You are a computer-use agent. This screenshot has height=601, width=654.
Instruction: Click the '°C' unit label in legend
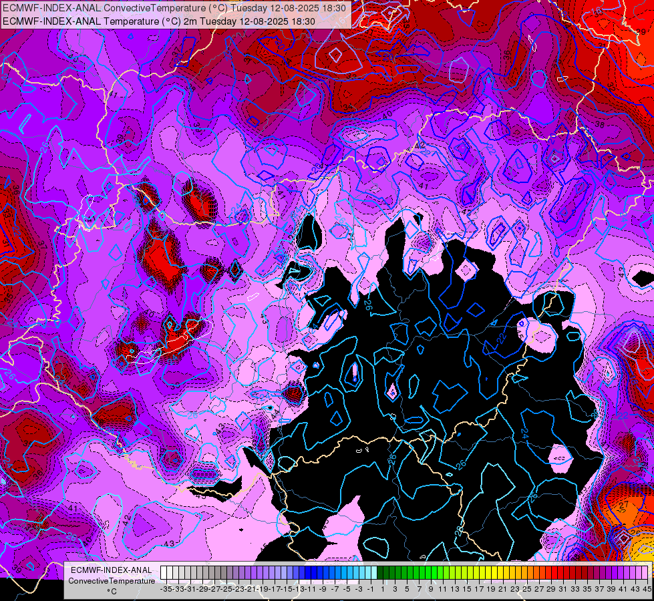point(112,592)
